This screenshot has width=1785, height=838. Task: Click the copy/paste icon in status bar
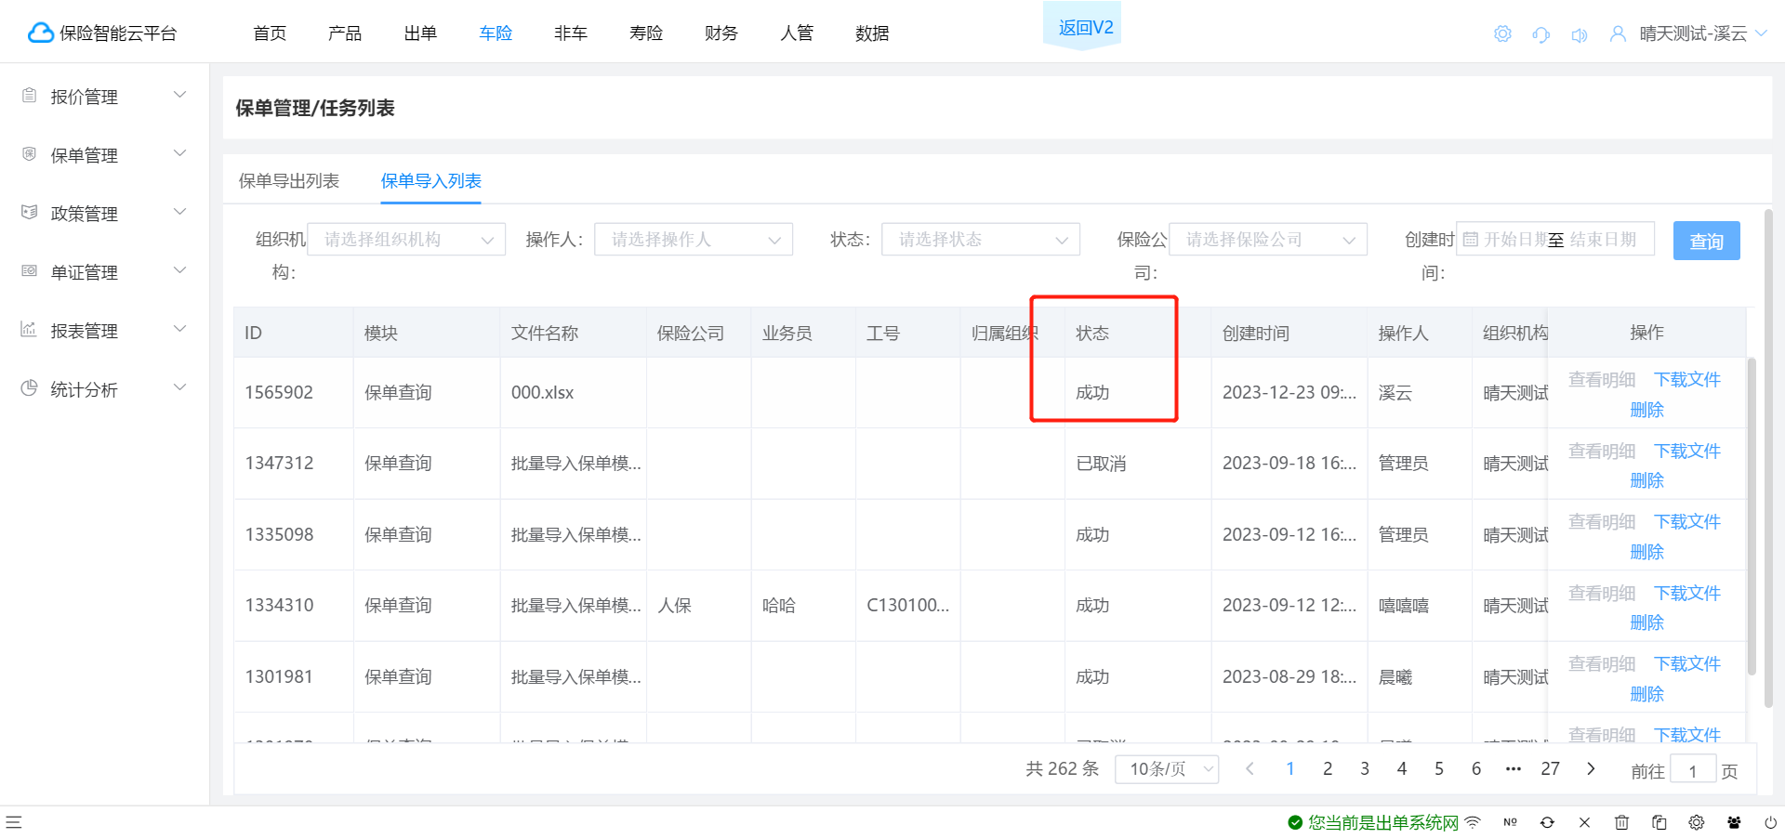coord(1659,822)
